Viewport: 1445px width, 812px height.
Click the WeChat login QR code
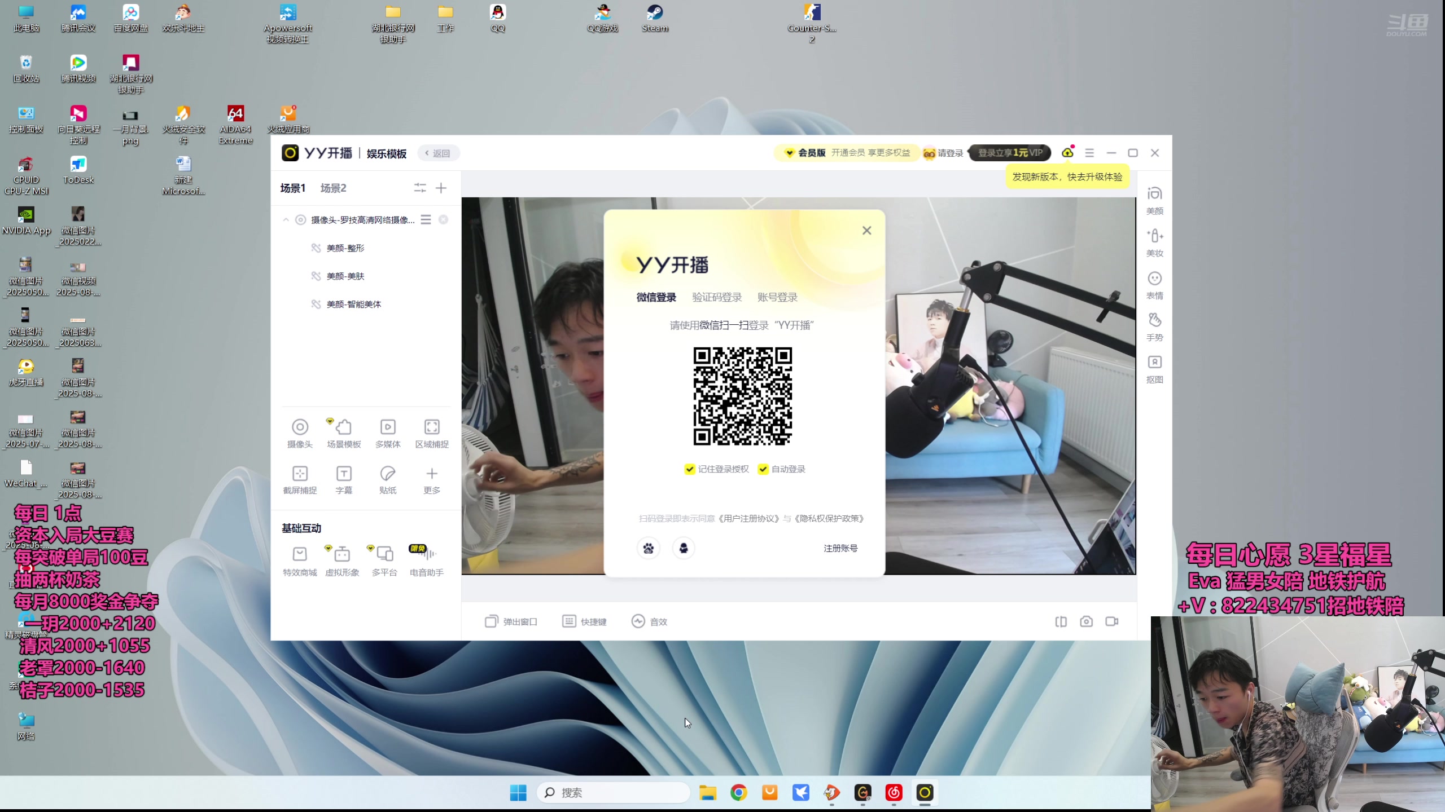[743, 396]
